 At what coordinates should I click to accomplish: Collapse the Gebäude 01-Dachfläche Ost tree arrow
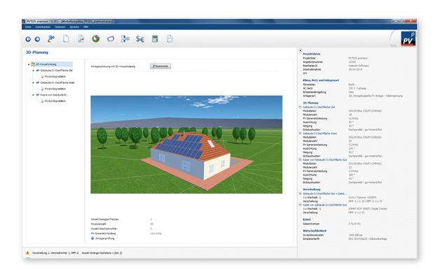tap(33, 71)
